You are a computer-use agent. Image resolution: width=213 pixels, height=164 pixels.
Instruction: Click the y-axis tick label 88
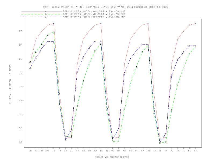(20, 31)
